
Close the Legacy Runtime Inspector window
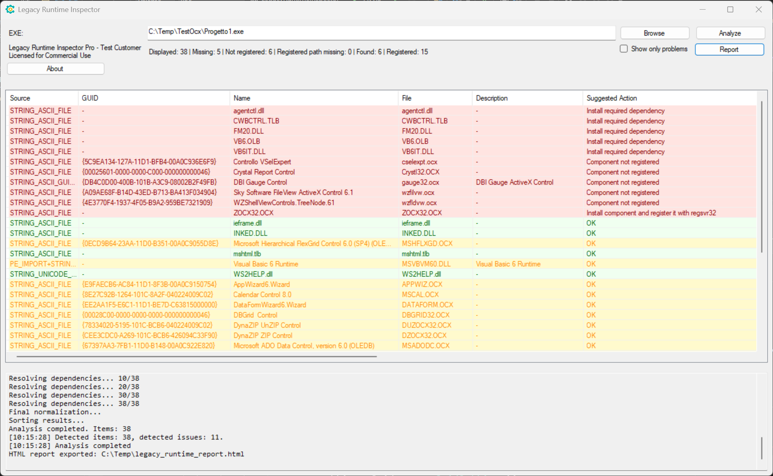click(759, 9)
